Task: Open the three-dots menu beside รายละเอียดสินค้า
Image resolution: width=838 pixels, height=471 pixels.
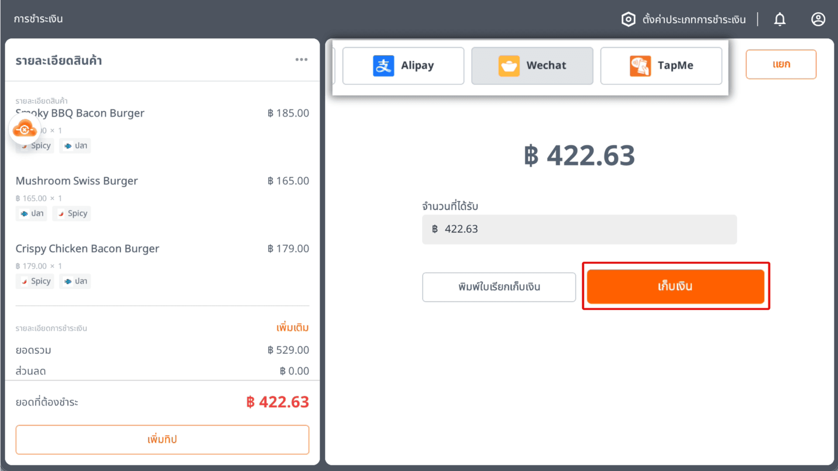Action: 301,60
